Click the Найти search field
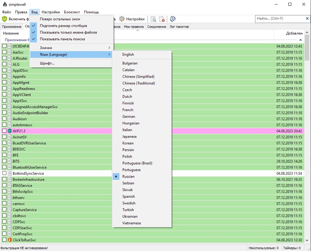 click(x=280, y=19)
